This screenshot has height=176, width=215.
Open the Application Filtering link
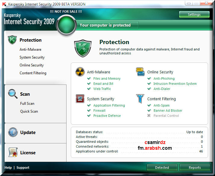tap(109, 105)
